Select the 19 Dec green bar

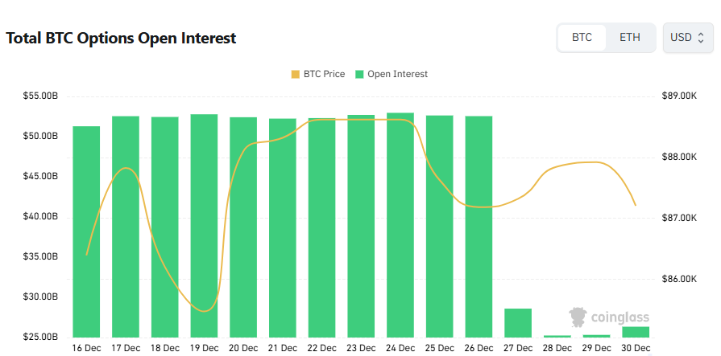tap(204, 225)
